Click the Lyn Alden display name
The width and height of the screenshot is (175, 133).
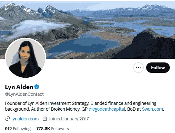19,87
